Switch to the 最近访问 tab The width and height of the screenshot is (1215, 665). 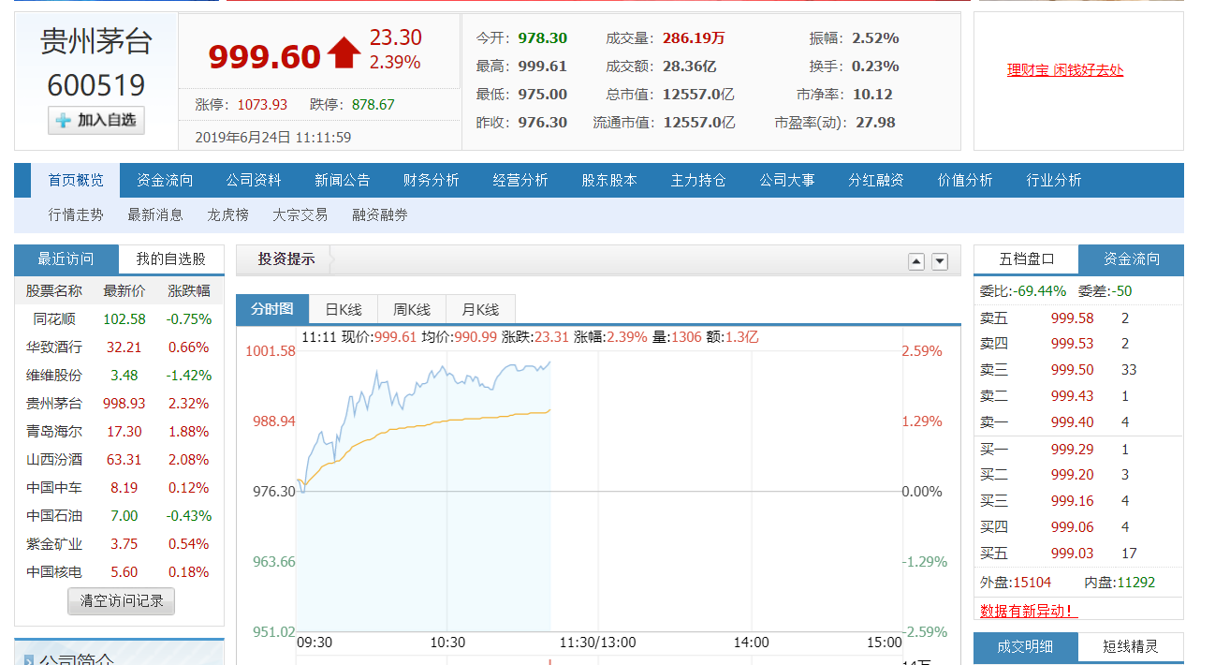(x=66, y=259)
